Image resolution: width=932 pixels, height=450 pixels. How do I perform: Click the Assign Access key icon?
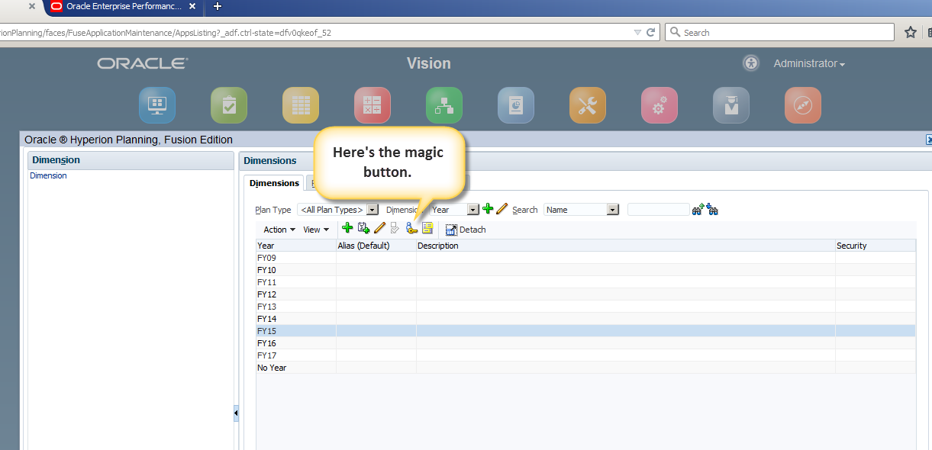pos(412,228)
